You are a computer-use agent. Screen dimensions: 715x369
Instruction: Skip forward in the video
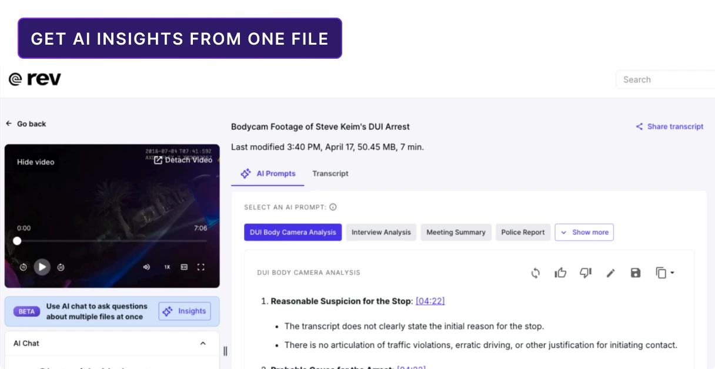click(61, 267)
